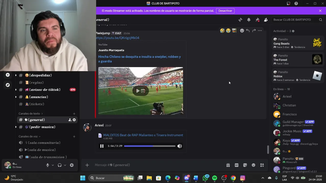The width and height of the screenshot is (326, 183).
Task: Expand microphone input options arrow
Action: coord(53,165)
